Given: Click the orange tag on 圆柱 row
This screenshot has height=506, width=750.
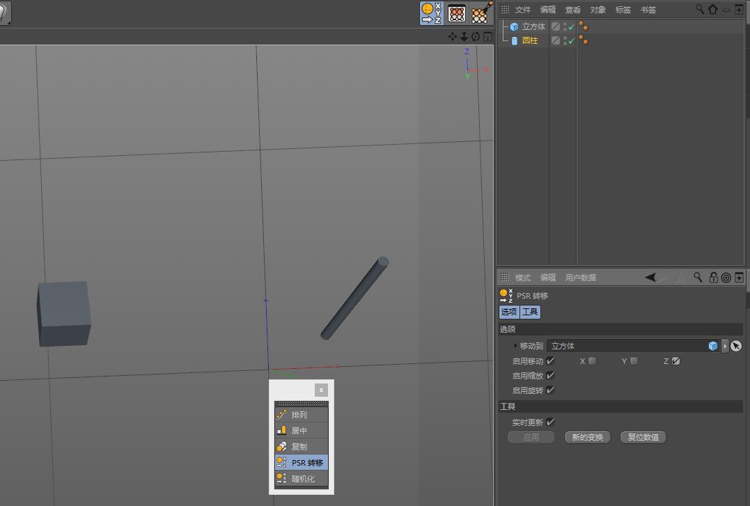Looking at the screenshot, I should pyautogui.click(x=584, y=40).
